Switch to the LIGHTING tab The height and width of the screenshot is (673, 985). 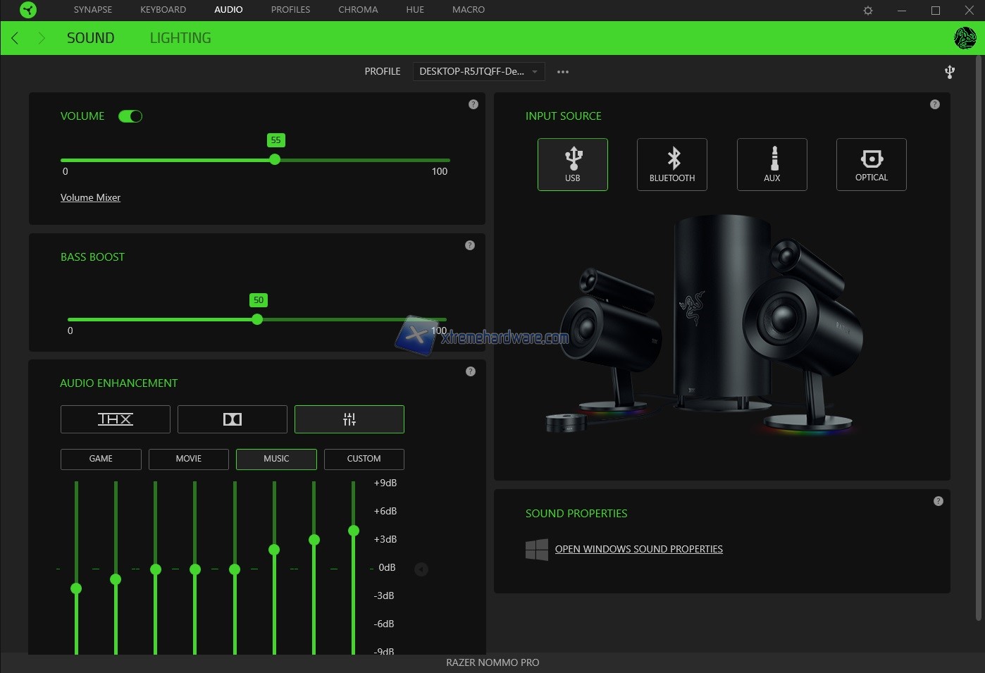pyautogui.click(x=180, y=38)
